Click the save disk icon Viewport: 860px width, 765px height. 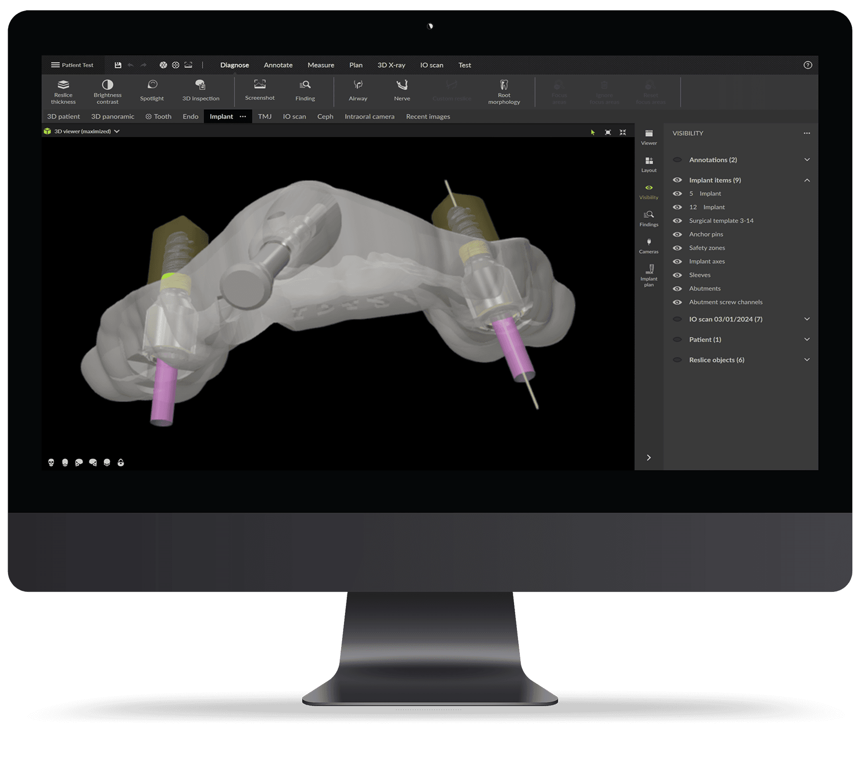click(x=118, y=65)
